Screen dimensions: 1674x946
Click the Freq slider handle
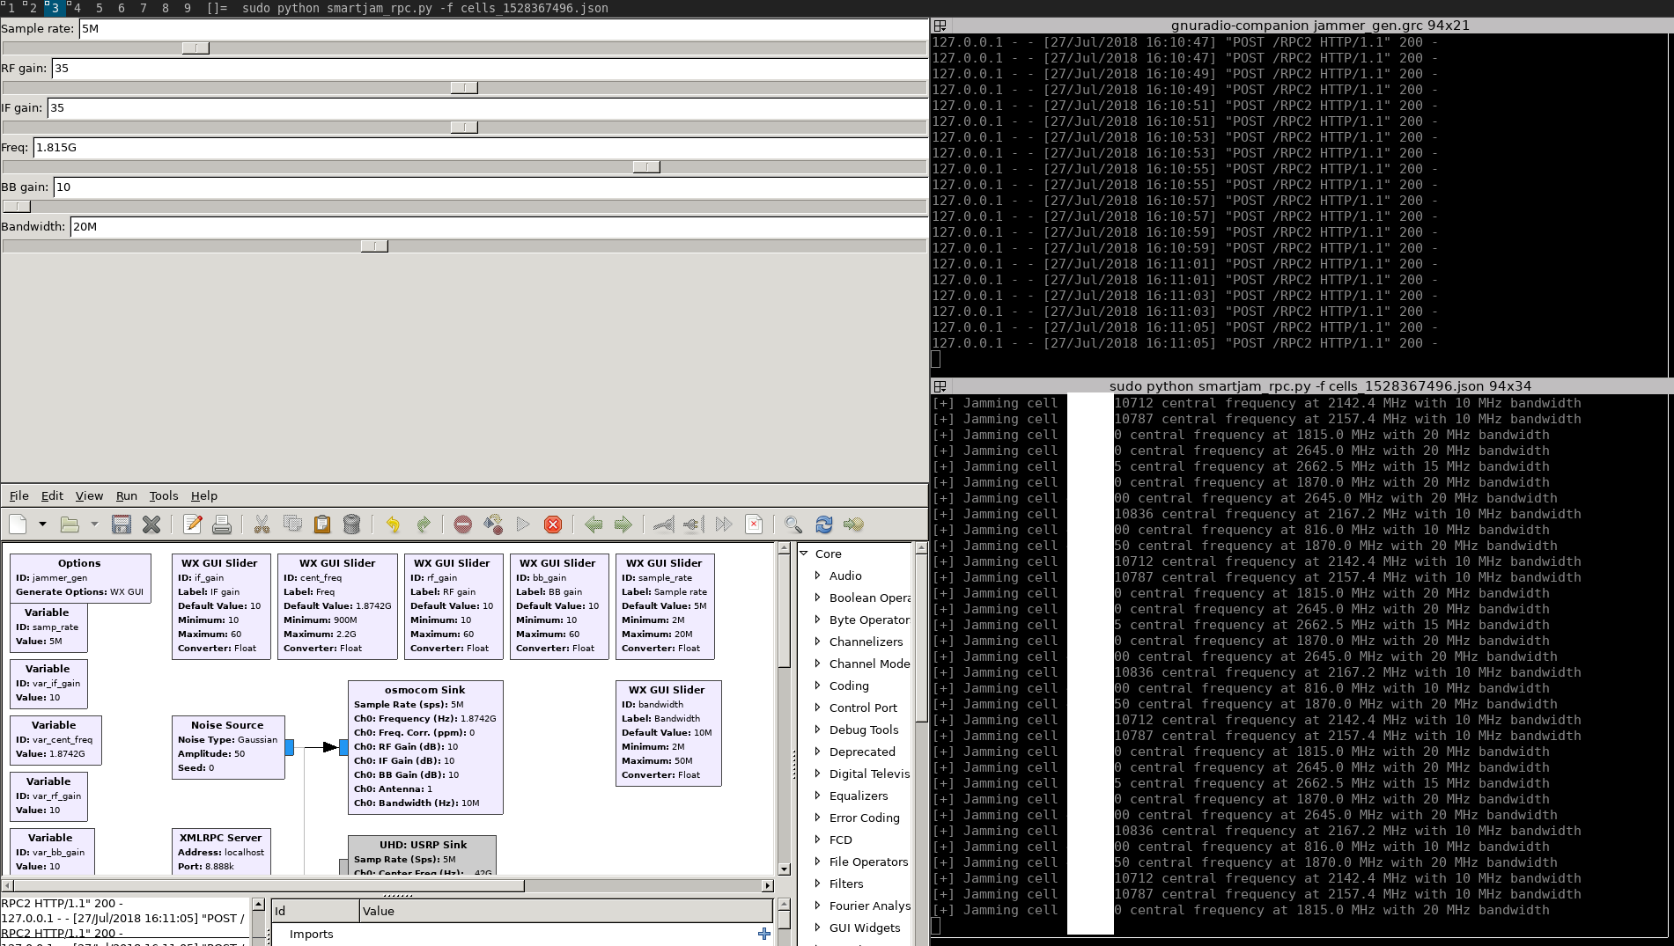tap(646, 167)
